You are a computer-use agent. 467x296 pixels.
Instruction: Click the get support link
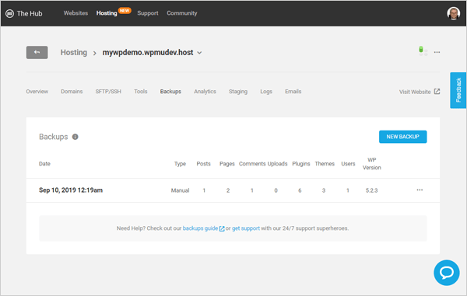pos(246,228)
